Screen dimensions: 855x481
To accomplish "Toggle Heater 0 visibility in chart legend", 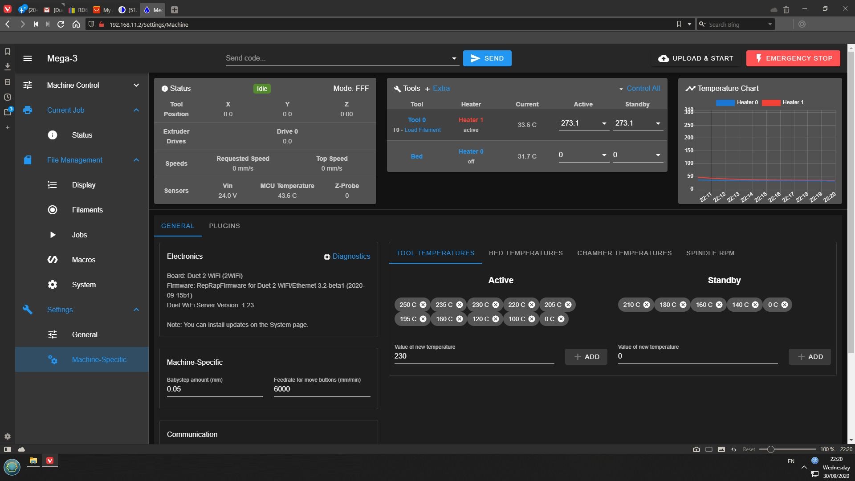I will 737,102.
